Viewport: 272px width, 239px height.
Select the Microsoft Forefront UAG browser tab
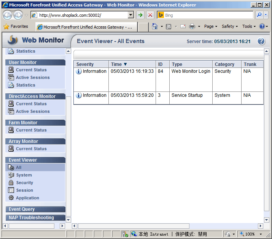point(86,27)
